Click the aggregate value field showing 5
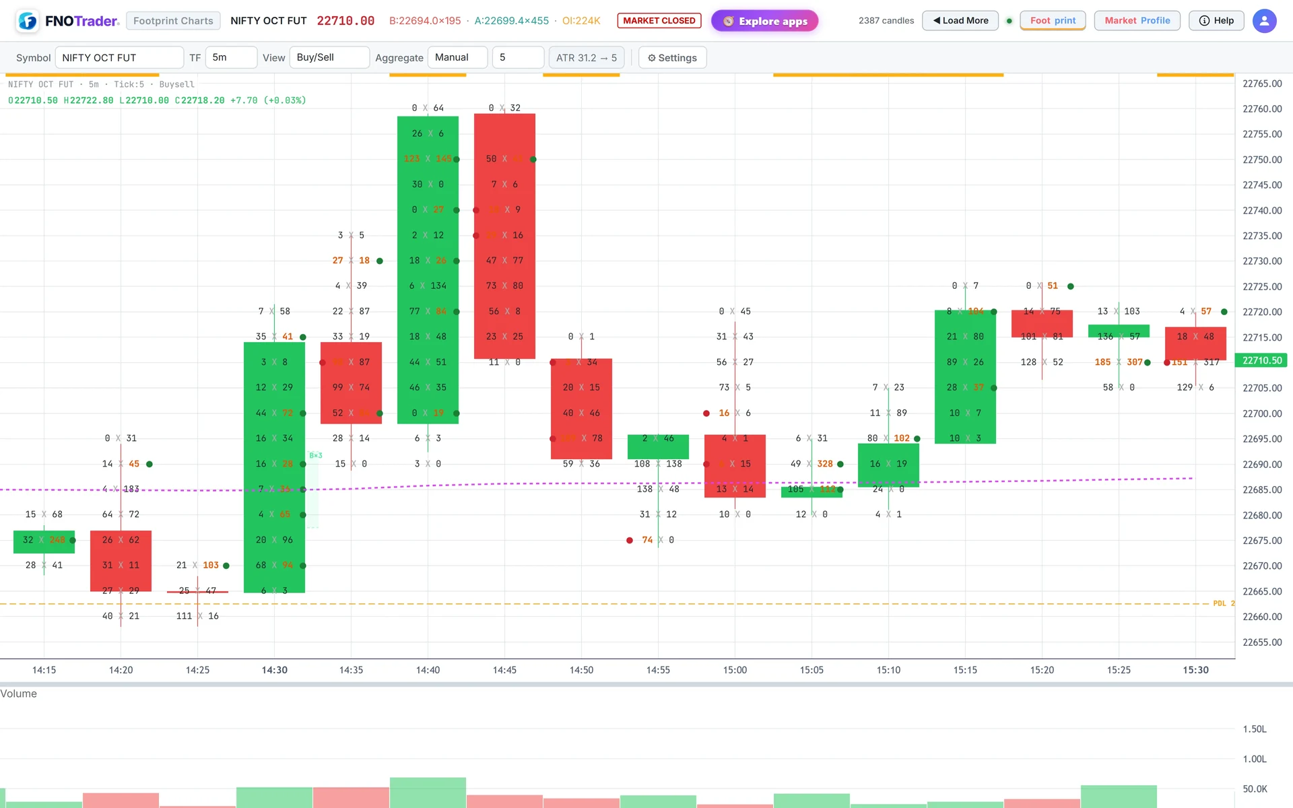The image size is (1293, 808). click(518, 57)
